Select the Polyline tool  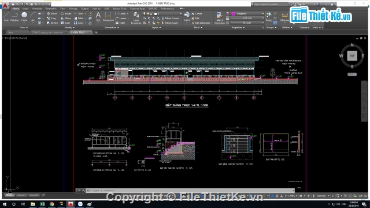tap(14, 17)
